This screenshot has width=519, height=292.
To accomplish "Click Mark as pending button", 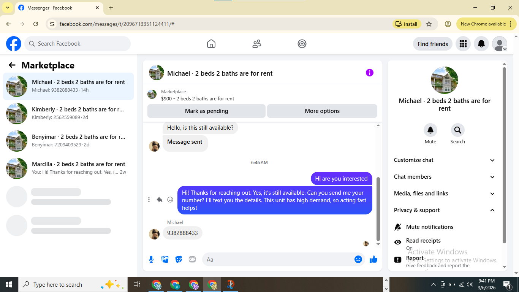I will point(206,111).
